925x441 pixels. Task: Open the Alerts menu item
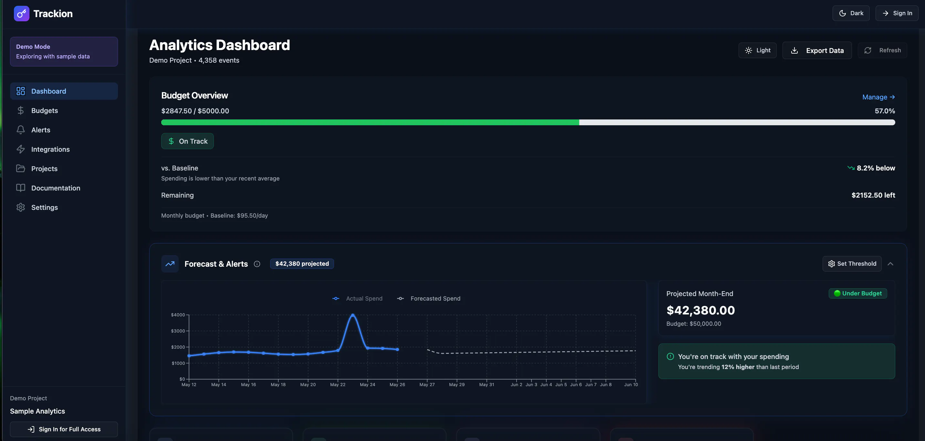[64, 130]
